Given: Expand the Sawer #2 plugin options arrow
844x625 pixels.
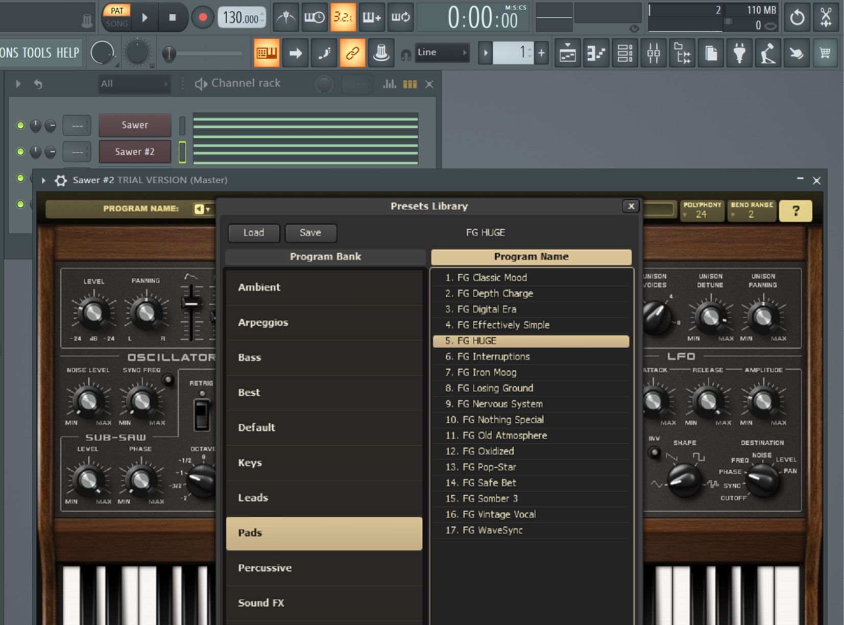Looking at the screenshot, I should (x=44, y=180).
